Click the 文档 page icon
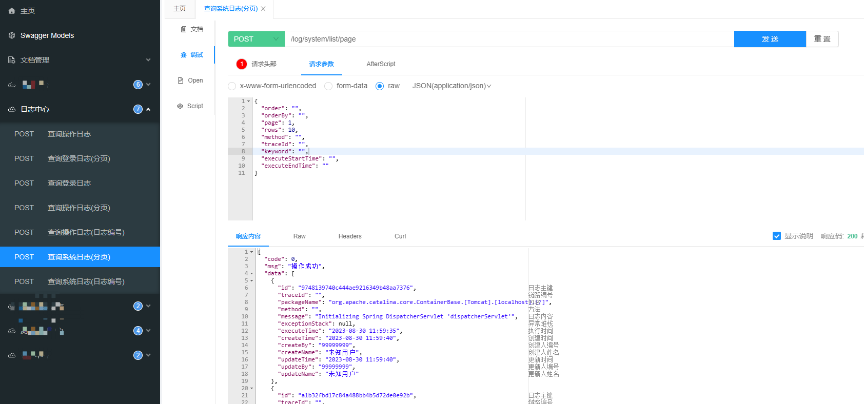Screen dimensions: 864x404 (184, 29)
